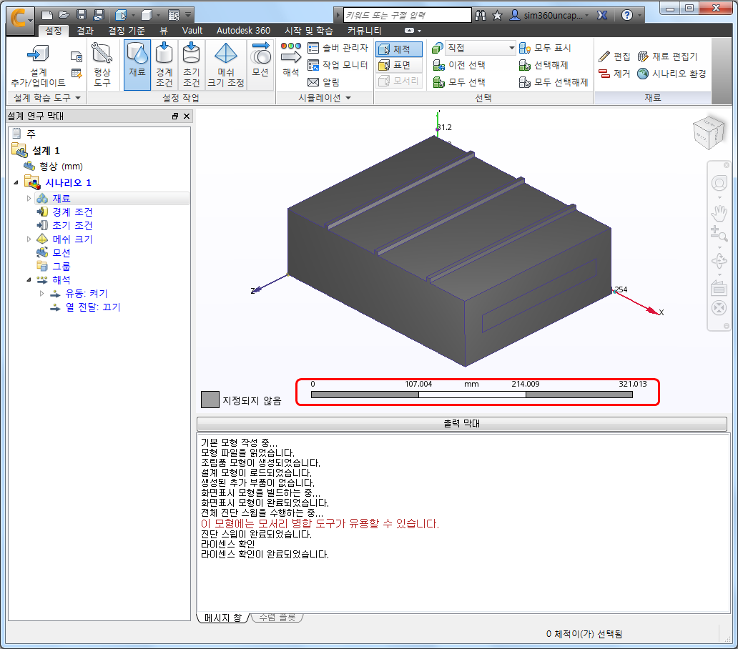Open the 형상 도구 geometry tools
Image resolution: width=738 pixels, height=649 pixels.
[102, 66]
